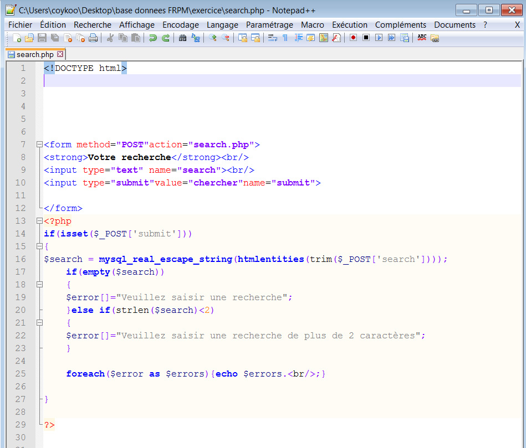The height and width of the screenshot is (448, 526).
Task: Open the Encodage menu
Action: [x=180, y=25]
